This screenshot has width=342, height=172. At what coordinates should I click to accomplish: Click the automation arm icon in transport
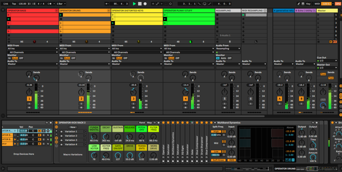[157, 4]
